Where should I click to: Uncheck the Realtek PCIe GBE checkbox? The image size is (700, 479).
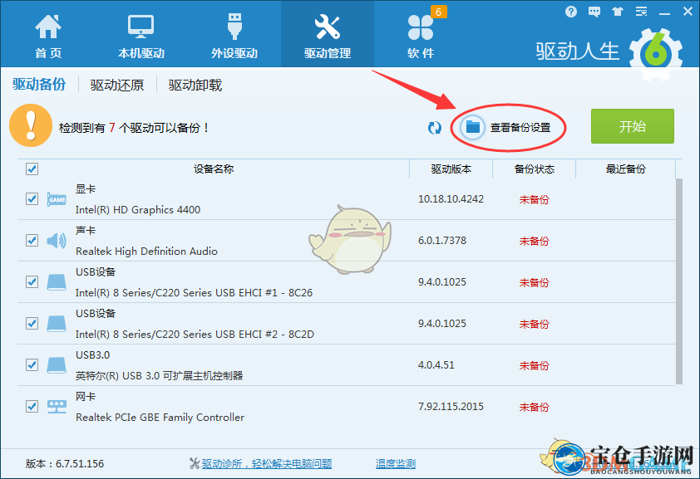[x=32, y=406]
